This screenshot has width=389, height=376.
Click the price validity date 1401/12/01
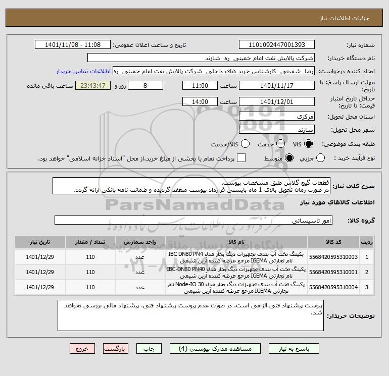point(277,101)
